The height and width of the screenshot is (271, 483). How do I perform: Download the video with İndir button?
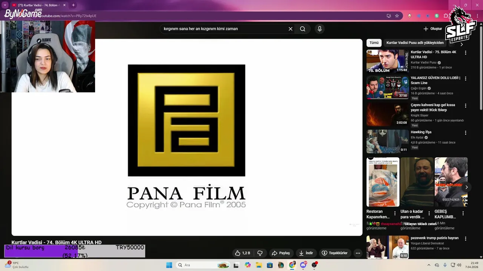click(306, 253)
